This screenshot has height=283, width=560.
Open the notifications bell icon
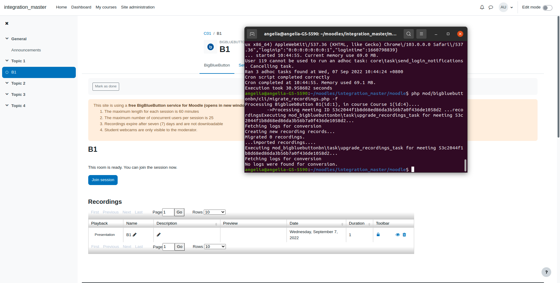(482, 7)
